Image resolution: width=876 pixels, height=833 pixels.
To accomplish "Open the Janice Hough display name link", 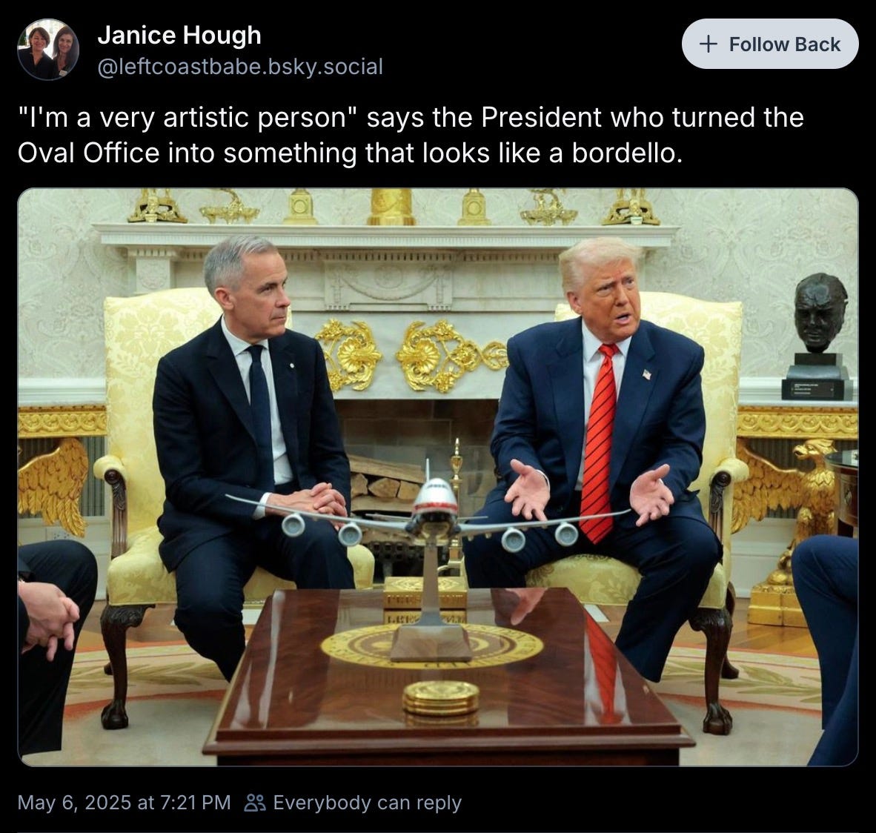I will (179, 35).
